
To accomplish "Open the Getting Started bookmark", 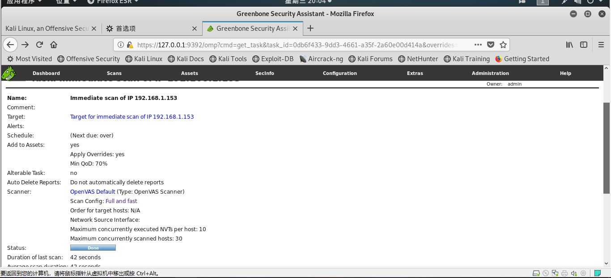I will click(x=522, y=59).
